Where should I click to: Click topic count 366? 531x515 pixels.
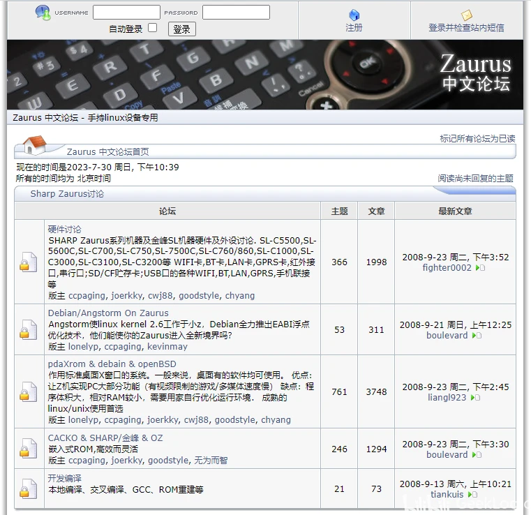click(x=339, y=262)
